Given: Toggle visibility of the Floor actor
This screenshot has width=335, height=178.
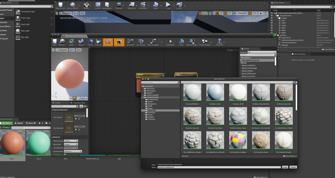Looking at the screenshot, I should (272, 20).
